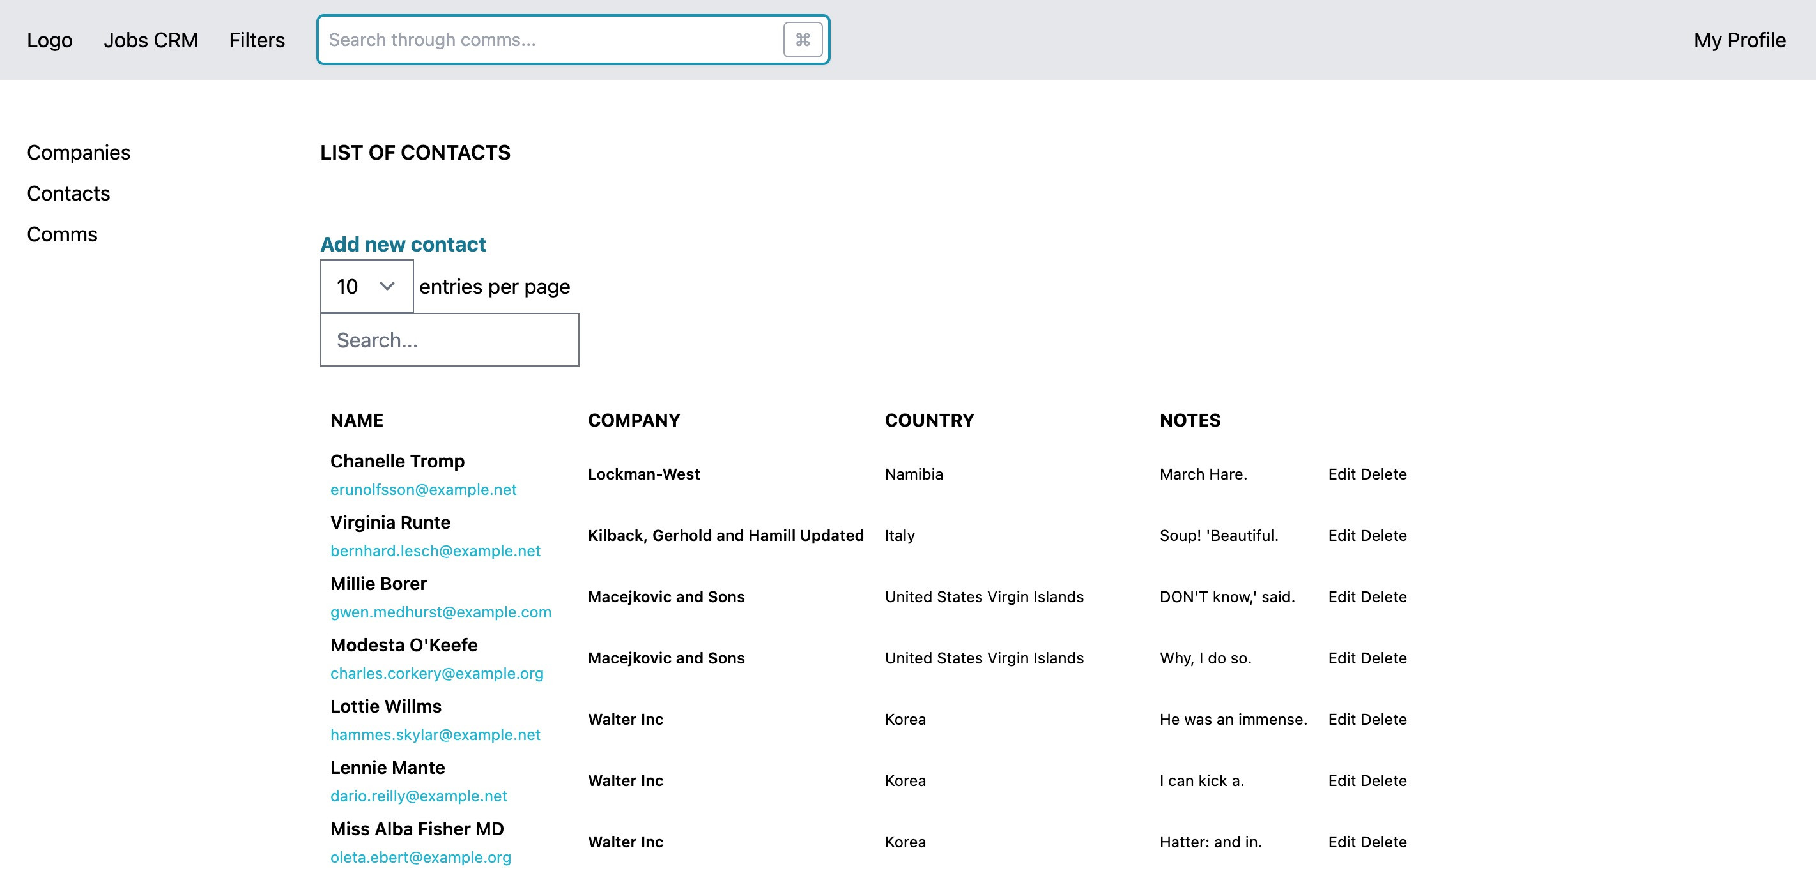This screenshot has width=1816, height=871.
Task: Select the Companies menu item
Action: click(x=79, y=151)
